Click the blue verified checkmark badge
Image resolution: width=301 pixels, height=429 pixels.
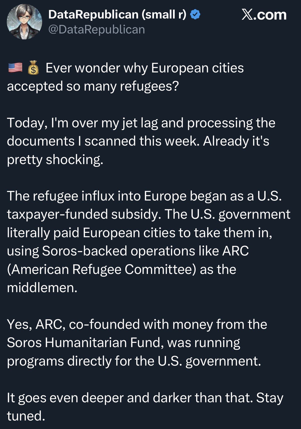[x=195, y=14]
